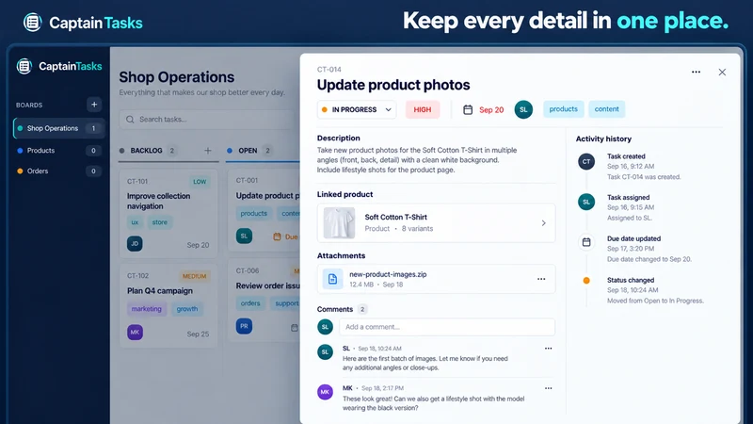Image resolution: width=753 pixels, height=424 pixels.
Task: Click the calendar icon for Due date updated
Action: 586,242
